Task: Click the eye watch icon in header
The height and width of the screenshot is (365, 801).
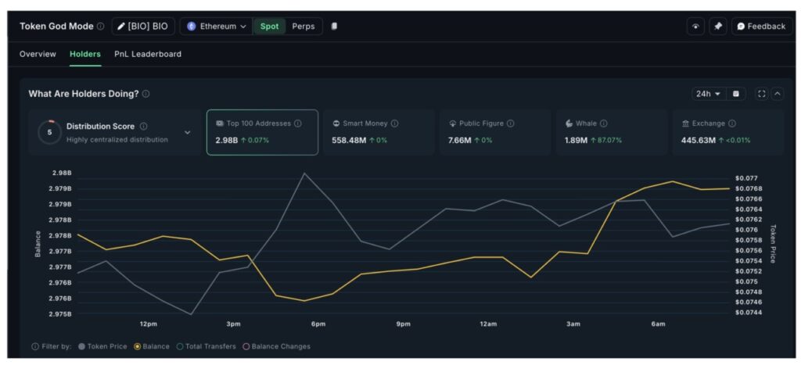Action: [x=695, y=26]
